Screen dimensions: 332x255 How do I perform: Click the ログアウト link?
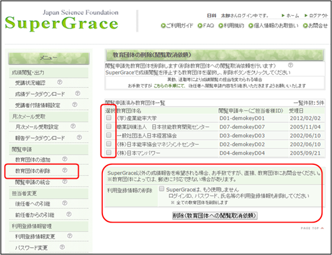pos(316,16)
